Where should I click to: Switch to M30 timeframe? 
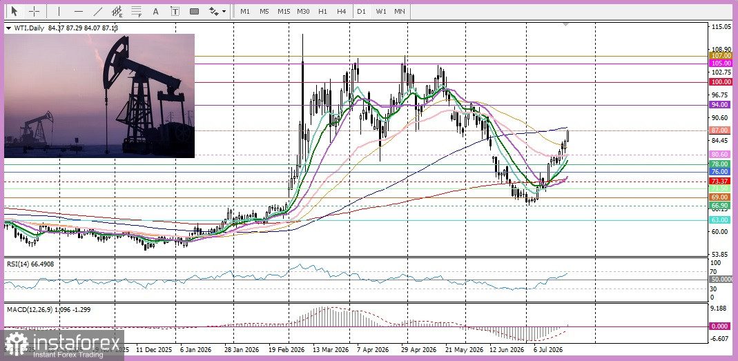click(303, 11)
